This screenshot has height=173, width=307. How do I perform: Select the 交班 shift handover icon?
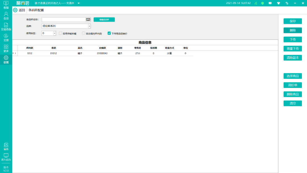6,38
